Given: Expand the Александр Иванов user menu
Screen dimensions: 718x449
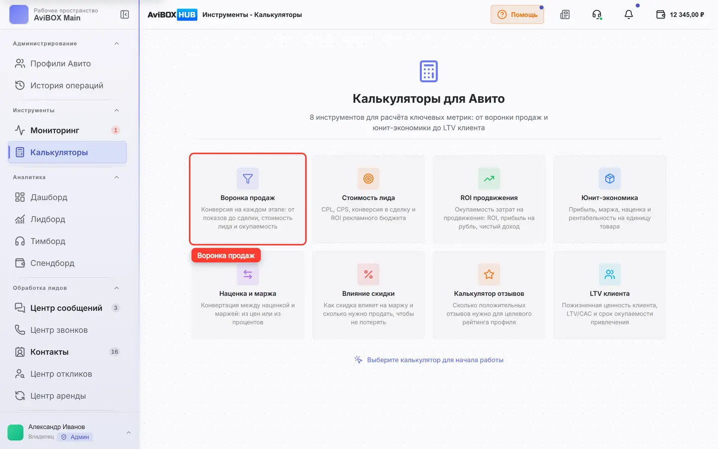Looking at the screenshot, I should 129,433.
